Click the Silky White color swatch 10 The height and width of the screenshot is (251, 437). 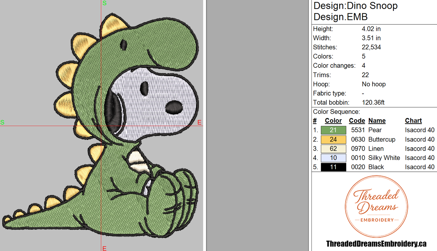333,158
